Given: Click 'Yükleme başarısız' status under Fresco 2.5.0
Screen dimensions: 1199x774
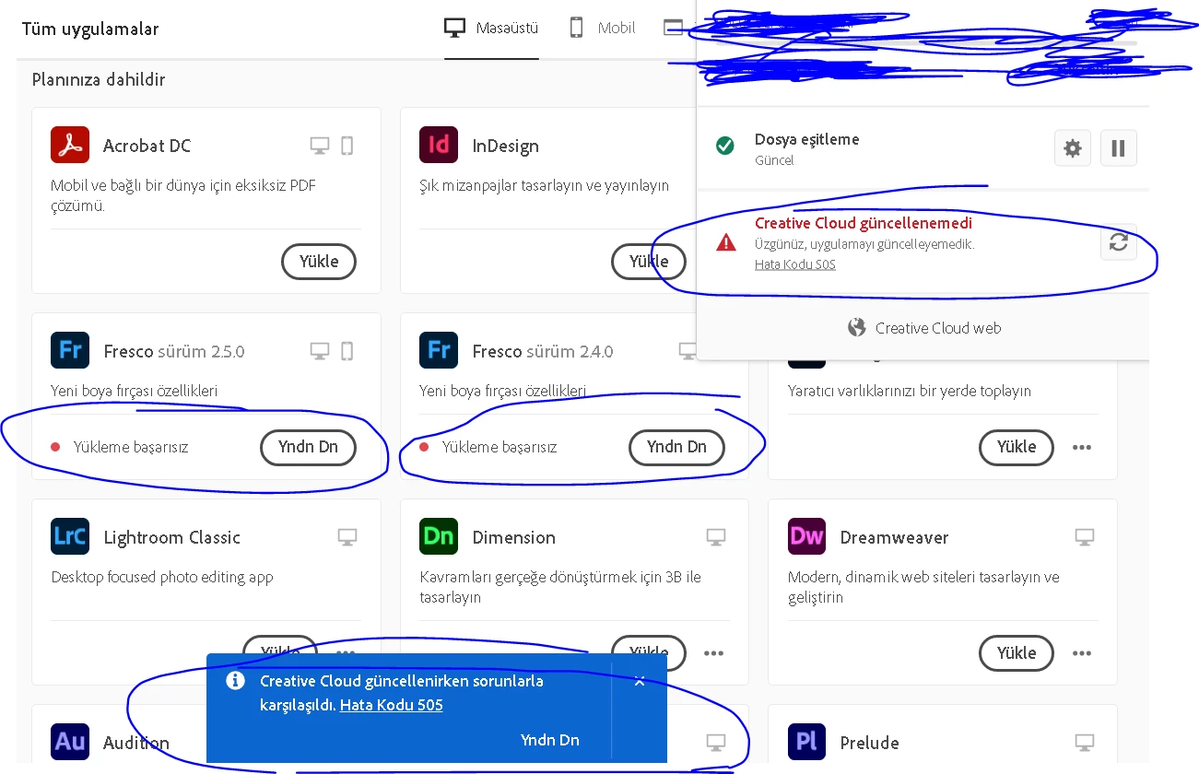Looking at the screenshot, I should (131, 447).
